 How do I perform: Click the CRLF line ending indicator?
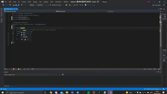(x=159, y=69)
